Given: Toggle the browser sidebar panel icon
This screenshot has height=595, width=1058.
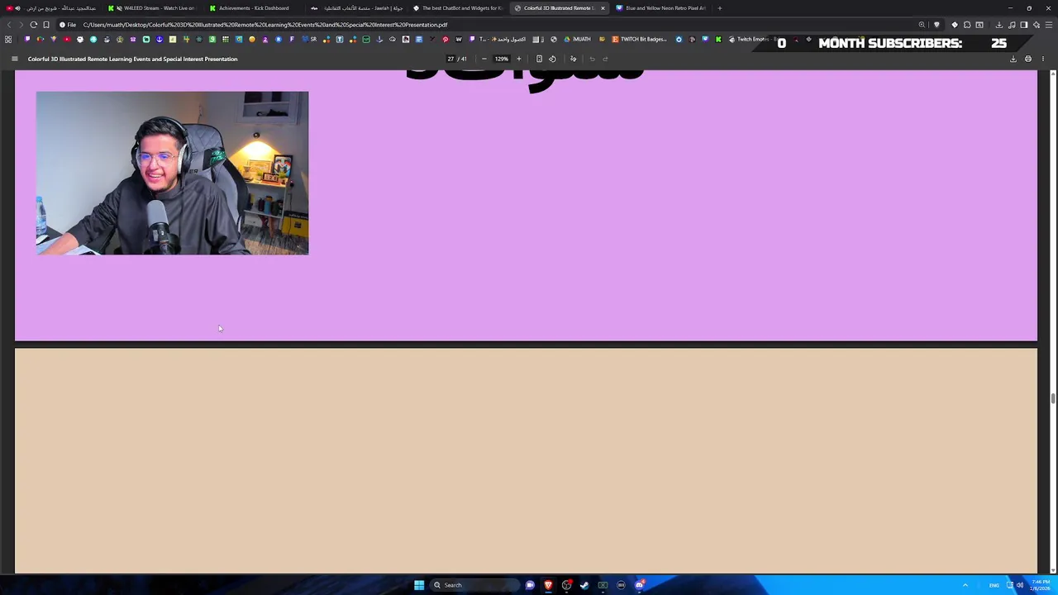Looking at the screenshot, I should (1023, 25).
